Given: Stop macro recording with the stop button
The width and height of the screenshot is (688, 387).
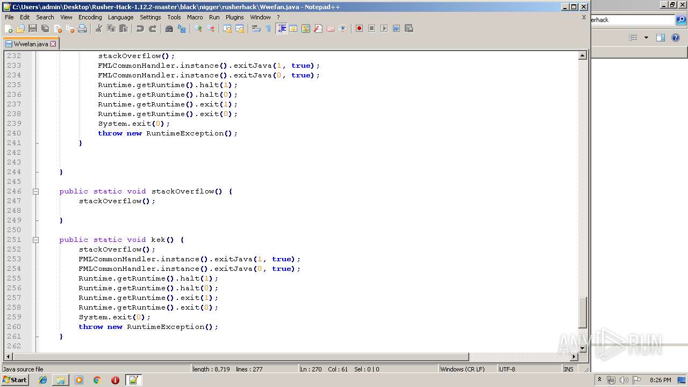Looking at the screenshot, I should coord(371,28).
